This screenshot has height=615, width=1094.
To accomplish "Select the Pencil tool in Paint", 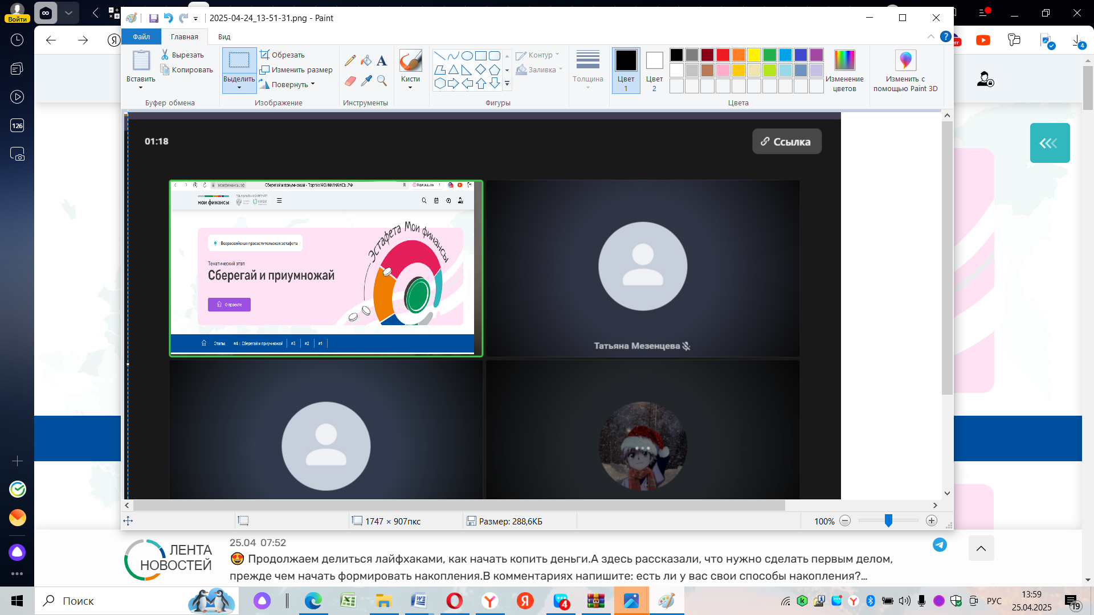I will [x=350, y=60].
